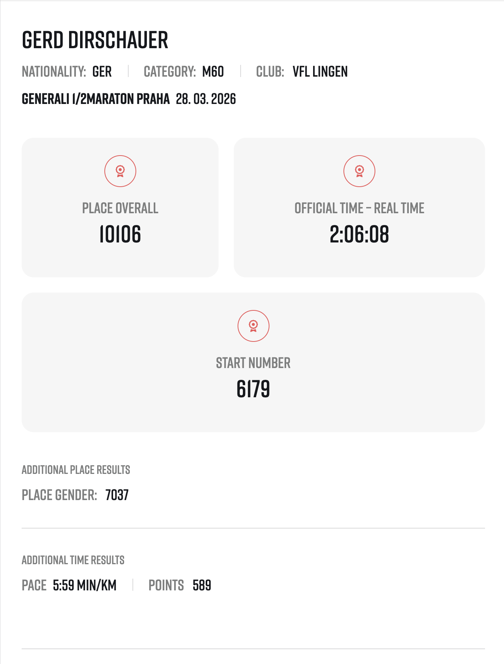Click the start number value 6179
504x664 pixels.
[x=253, y=389]
